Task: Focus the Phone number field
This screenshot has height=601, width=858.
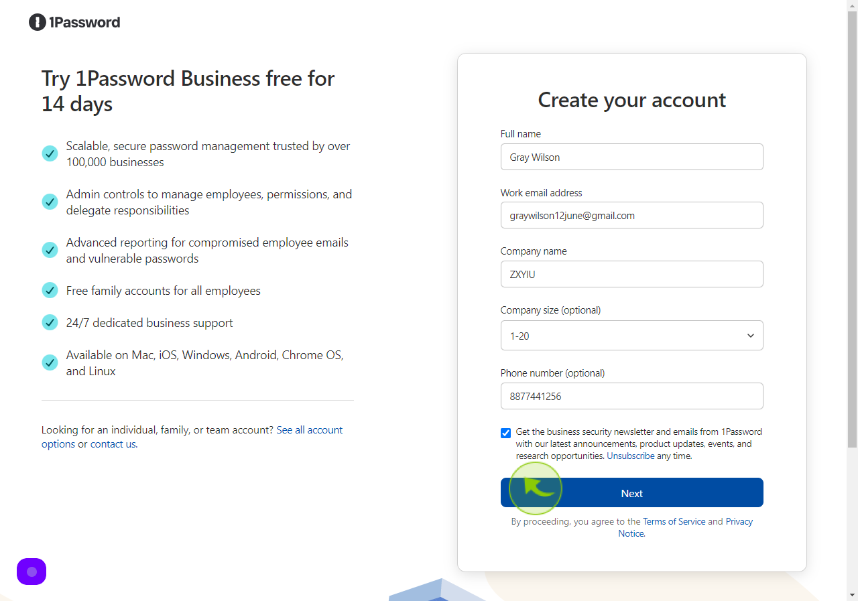Action: (x=631, y=396)
